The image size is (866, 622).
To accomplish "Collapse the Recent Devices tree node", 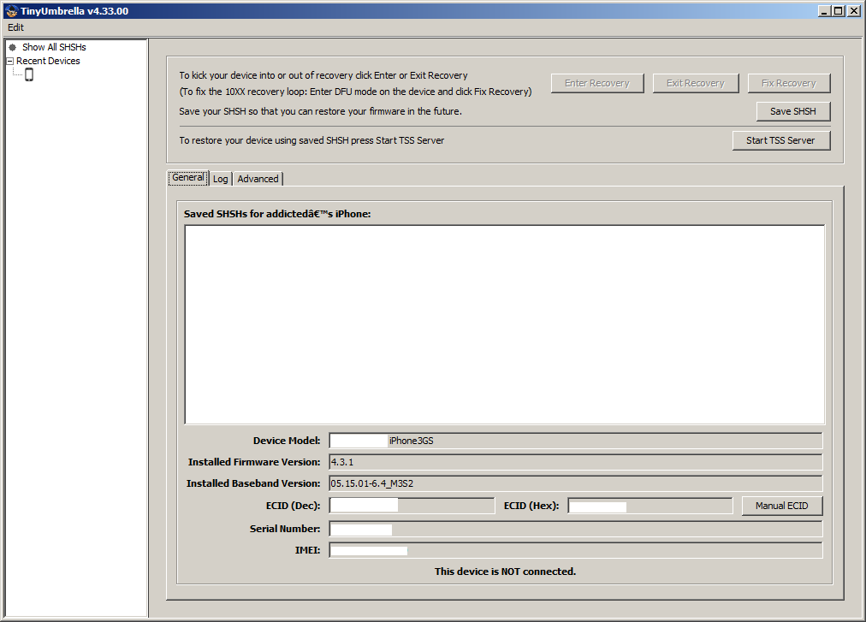I will point(10,62).
